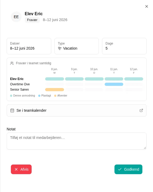Click Elev Eric's teal bar on 10 jun.
This screenshot has width=153, height=192.
pyautogui.click(x=94, y=79)
